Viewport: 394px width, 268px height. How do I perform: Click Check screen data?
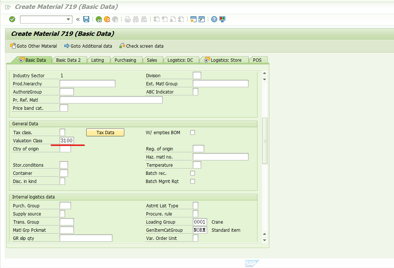click(141, 46)
